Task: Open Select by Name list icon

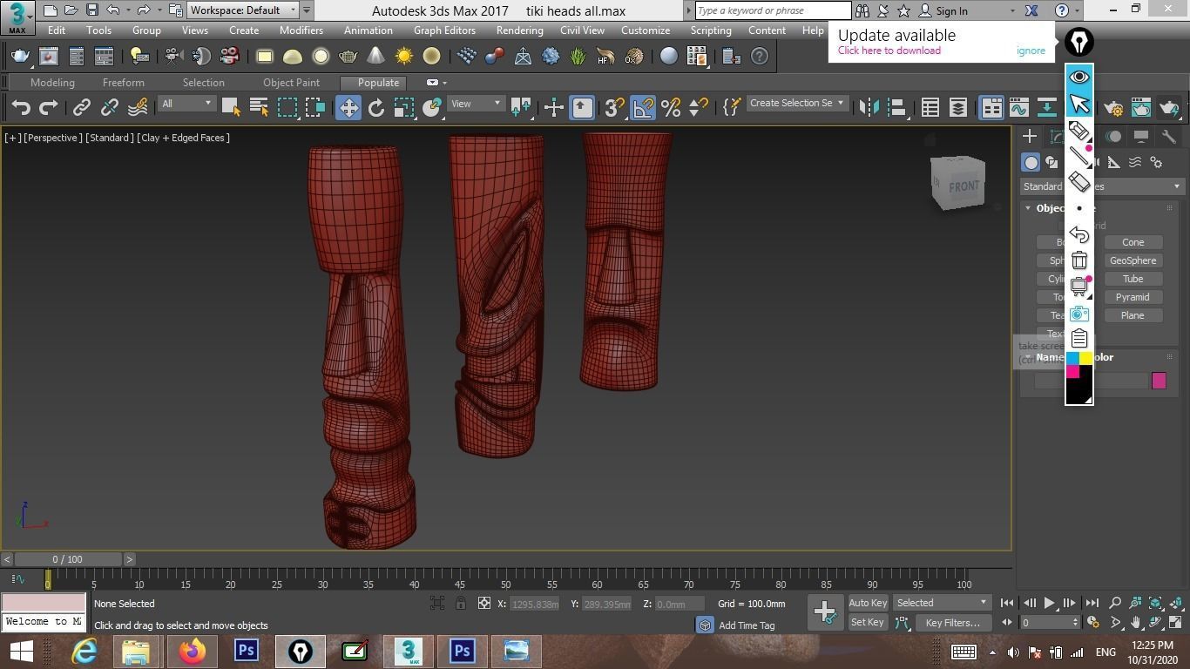Action: 259,107
